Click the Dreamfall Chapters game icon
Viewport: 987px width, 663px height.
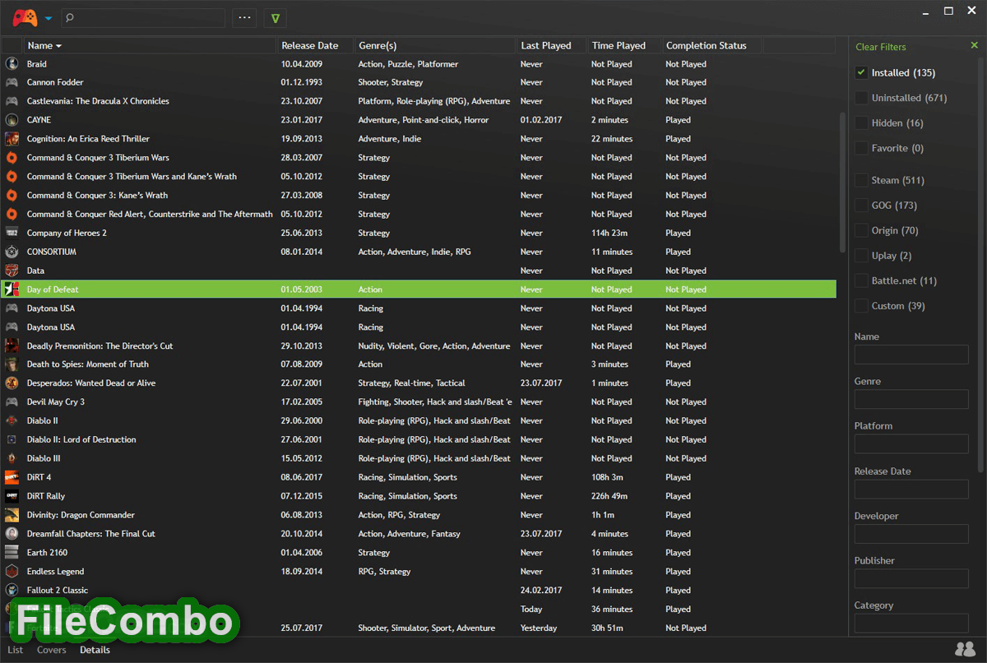pos(12,534)
